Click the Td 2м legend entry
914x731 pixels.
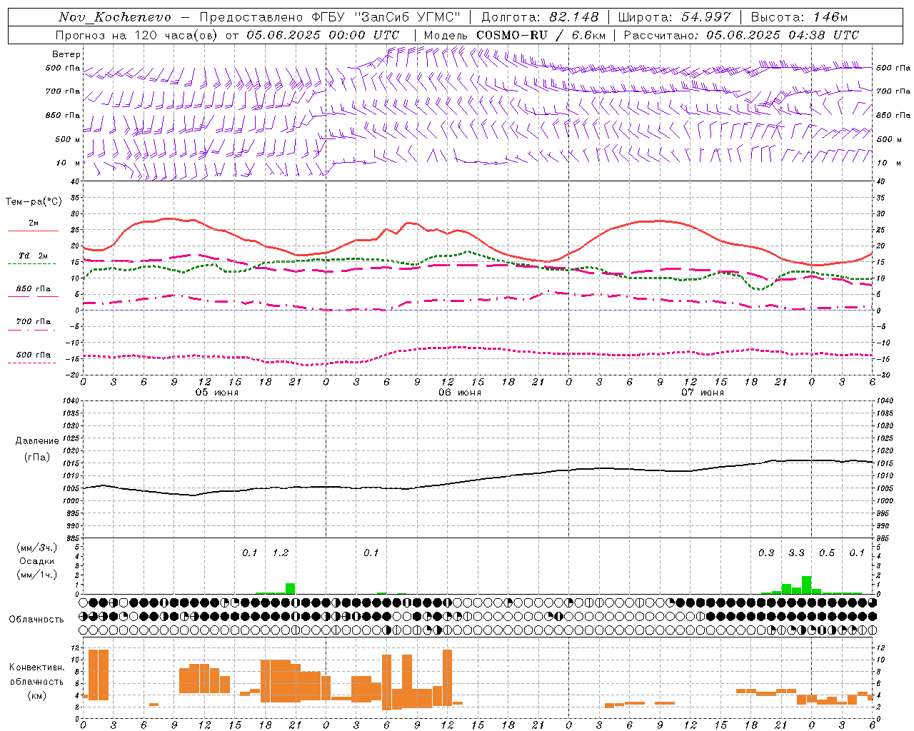pyautogui.click(x=34, y=256)
